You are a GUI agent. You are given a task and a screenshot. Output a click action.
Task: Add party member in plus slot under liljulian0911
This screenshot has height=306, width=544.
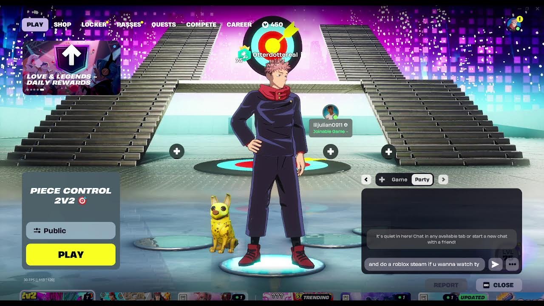(x=330, y=151)
